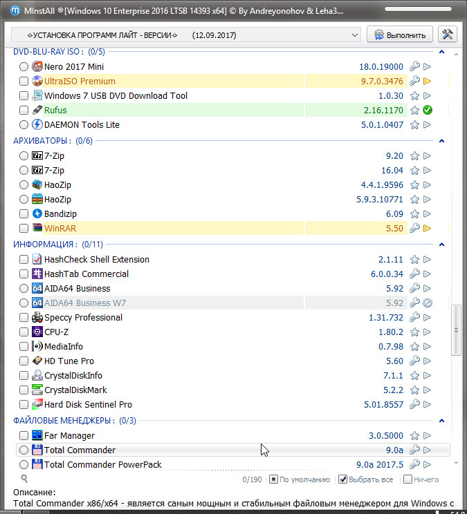Click the orange play arrow for UltraISO Premium
Viewport: 467px width, 514px height.
point(428,82)
